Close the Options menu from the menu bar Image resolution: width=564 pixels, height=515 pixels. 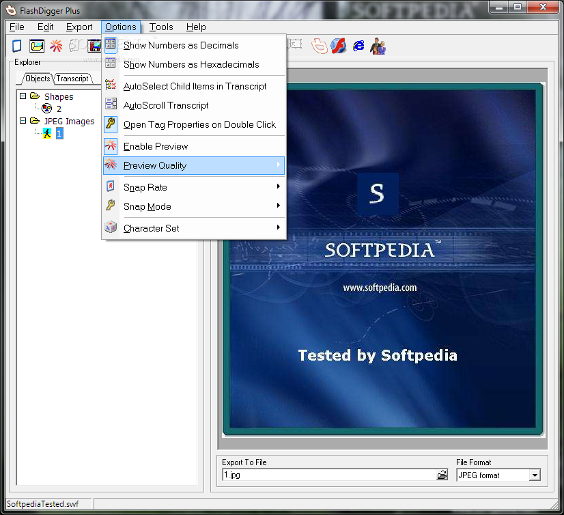(120, 27)
